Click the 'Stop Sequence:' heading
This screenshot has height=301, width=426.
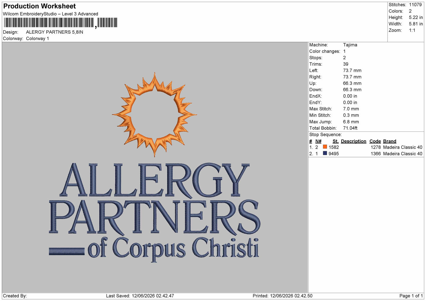click(325, 135)
